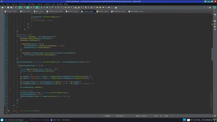Click the magnifier Quick Access search icon
The width and height of the screenshot is (217, 122).
204,7
